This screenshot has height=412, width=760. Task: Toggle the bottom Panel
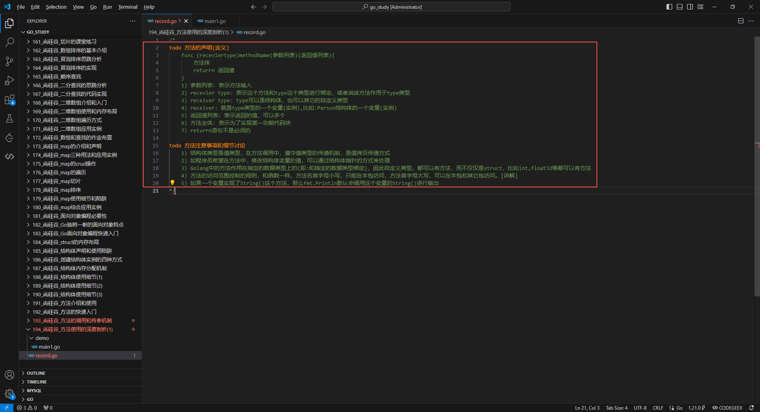tap(680, 7)
